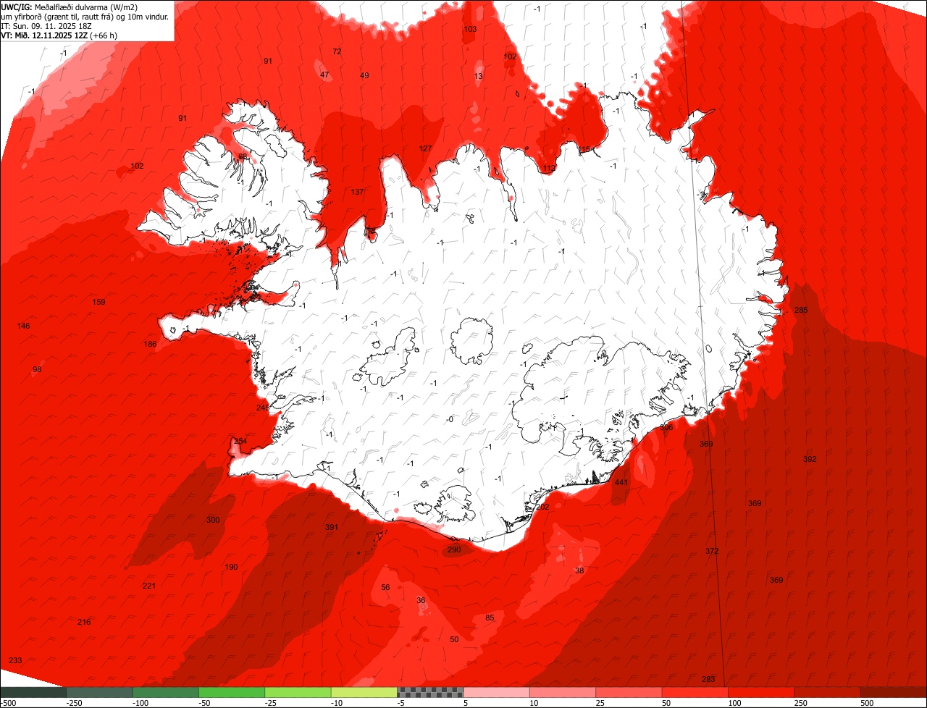Click the map value 285 off the east coast

801,310
